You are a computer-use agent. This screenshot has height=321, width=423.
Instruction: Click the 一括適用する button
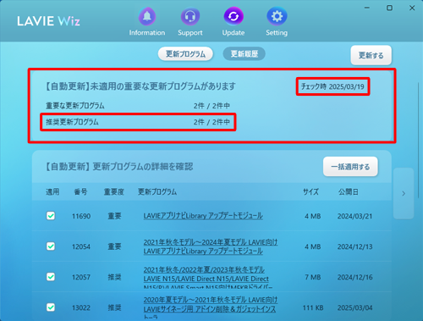350,167
